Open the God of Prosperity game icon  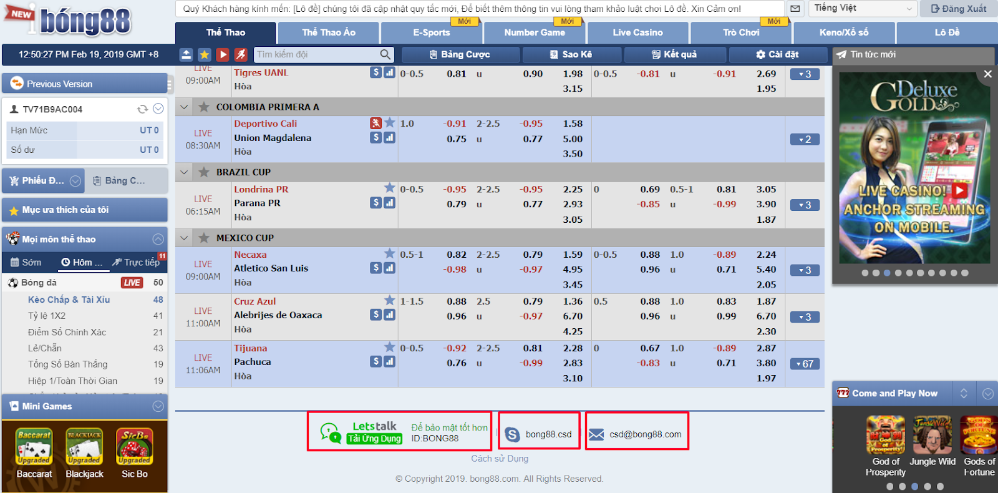pyautogui.click(x=885, y=435)
